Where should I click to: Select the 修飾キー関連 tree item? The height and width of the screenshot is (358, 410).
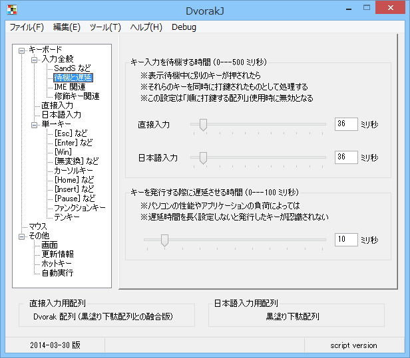(x=77, y=96)
